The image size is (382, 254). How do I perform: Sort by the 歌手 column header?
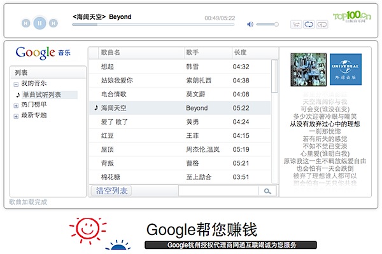click(208, 53)
